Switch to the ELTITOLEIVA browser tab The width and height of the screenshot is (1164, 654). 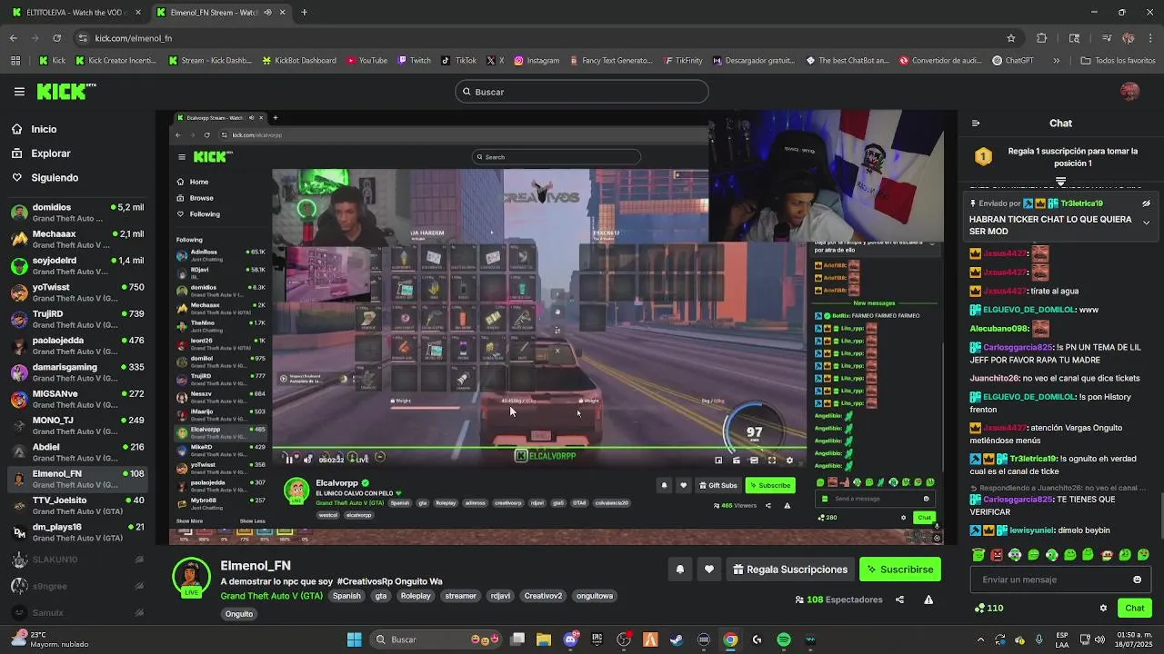click(75, 13)
